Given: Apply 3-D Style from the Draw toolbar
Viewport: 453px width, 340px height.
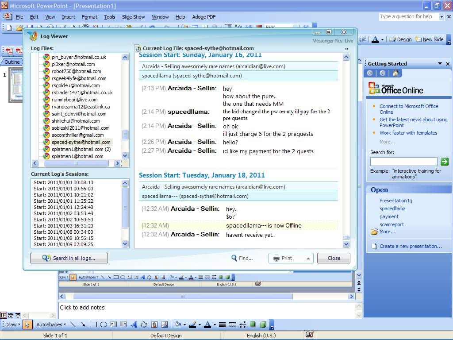Looking at the screenshot, I should coord(263,325).
